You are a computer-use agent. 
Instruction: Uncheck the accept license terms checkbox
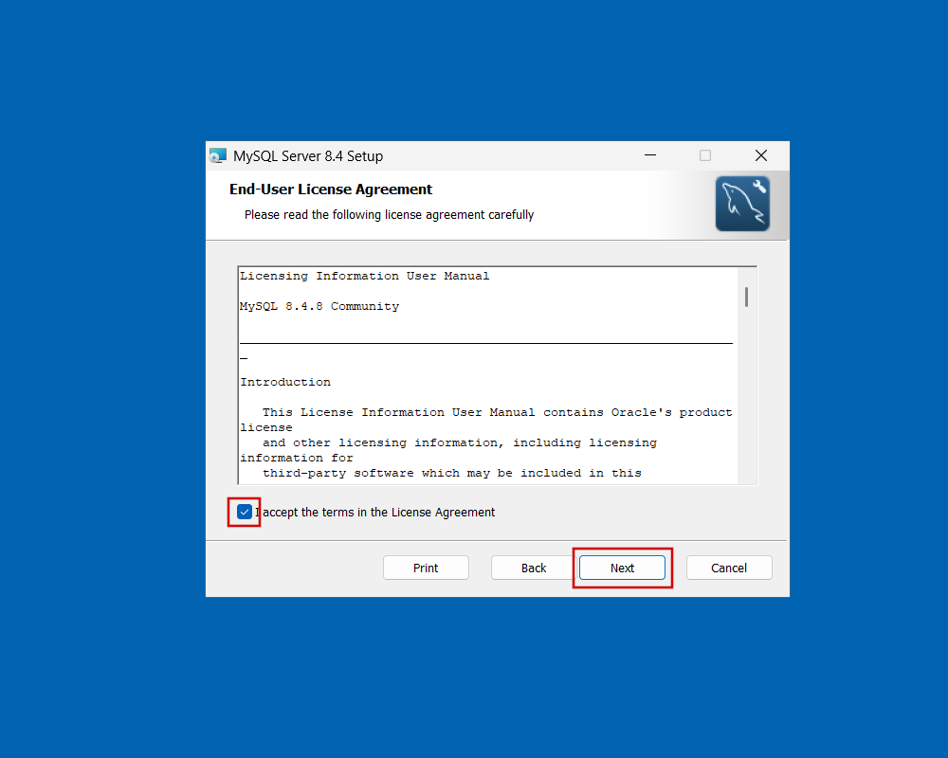245,512
